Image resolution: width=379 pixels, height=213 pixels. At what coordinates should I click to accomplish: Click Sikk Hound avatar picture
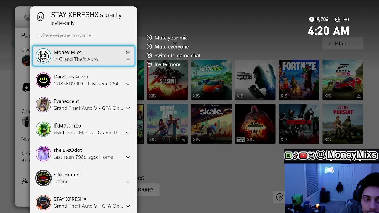[x=44, y=178]
